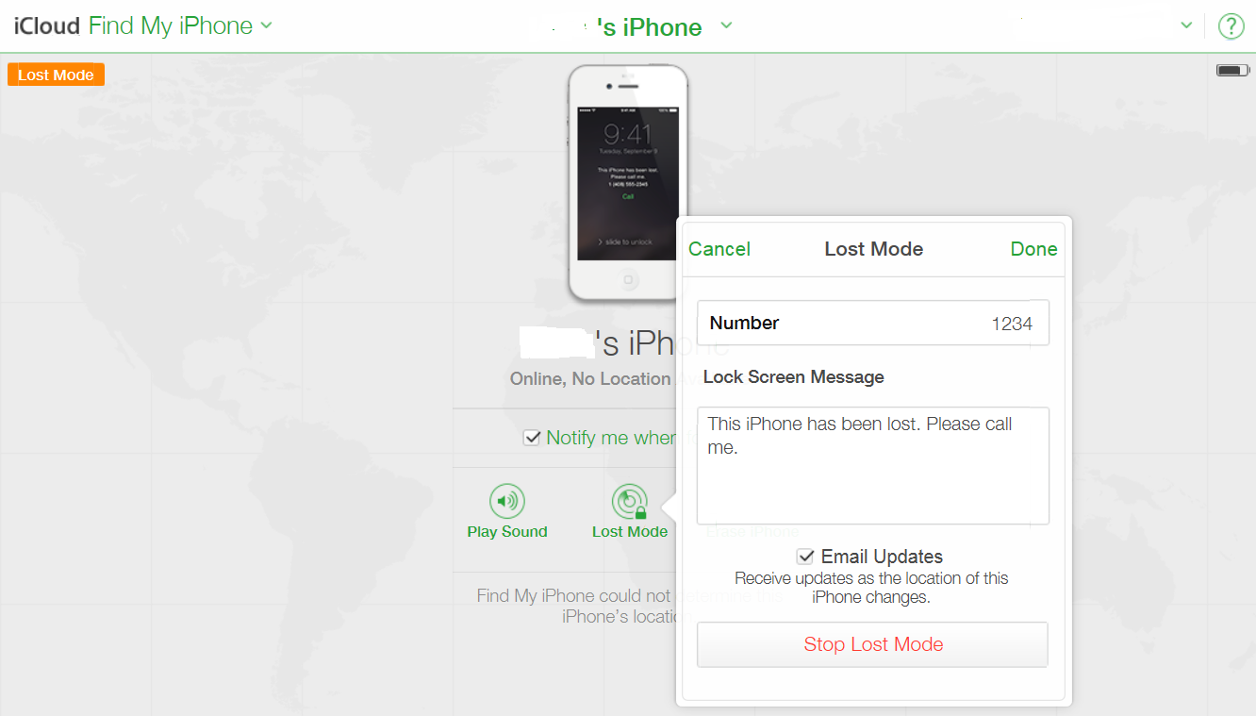Open the device selector dropdown chevron

pyautogui.click(x=726, y=25)
